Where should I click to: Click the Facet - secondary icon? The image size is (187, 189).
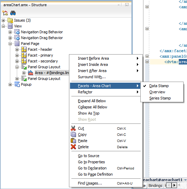(x=24, y=61)
